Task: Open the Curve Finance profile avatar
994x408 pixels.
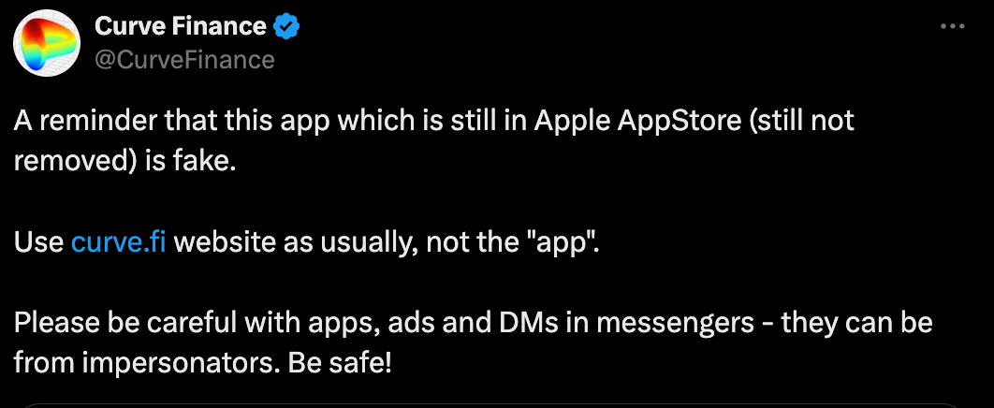Action: point(47,43)
